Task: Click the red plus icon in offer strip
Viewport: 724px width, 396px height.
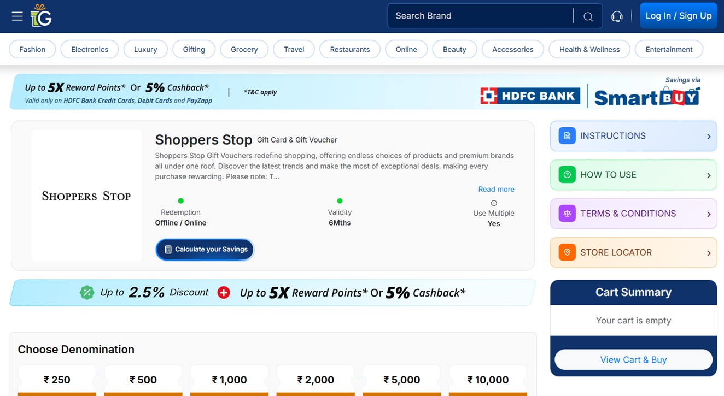Action: pyautogui.click(x=224, y=293)
